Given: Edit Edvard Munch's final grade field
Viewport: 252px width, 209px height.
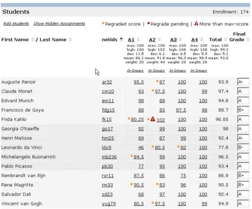Looking at the screenshot, I should (x=243, y=100).
